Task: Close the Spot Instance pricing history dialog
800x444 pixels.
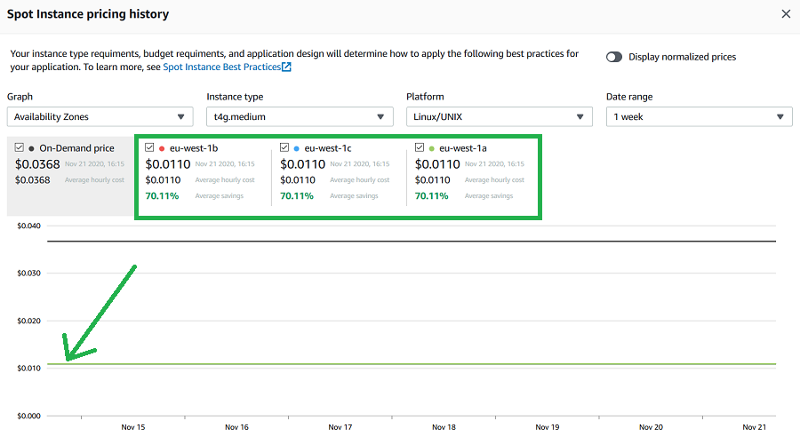Action: (x=786, y=13)
